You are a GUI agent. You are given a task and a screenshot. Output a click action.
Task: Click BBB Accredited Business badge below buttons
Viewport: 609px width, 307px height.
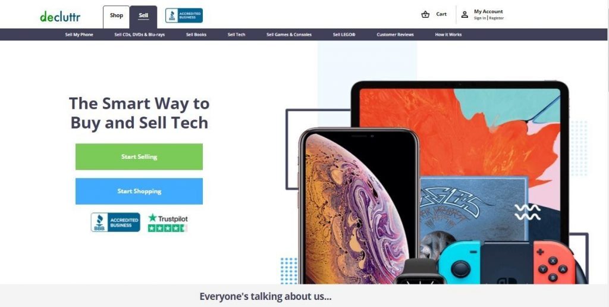click(115, 223)
